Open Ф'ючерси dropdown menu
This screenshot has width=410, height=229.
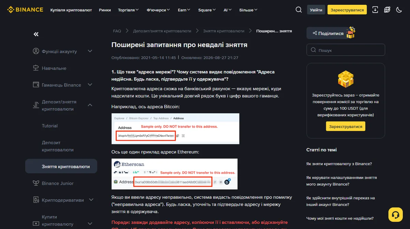(x=159, y=10)
